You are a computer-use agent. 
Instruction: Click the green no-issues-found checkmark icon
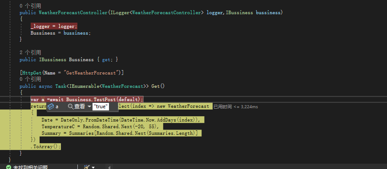coord(8,167)
